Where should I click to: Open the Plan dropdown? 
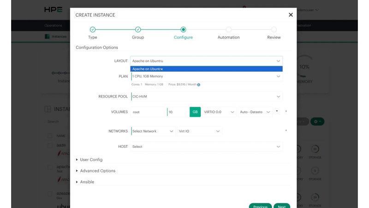tap(206, 76)
